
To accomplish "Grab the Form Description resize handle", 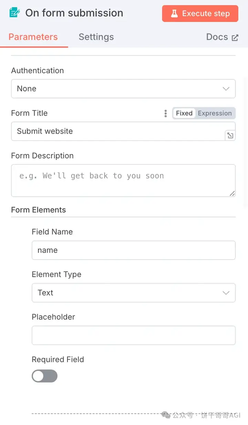I will pyautogui.click(x=232, y=194).
